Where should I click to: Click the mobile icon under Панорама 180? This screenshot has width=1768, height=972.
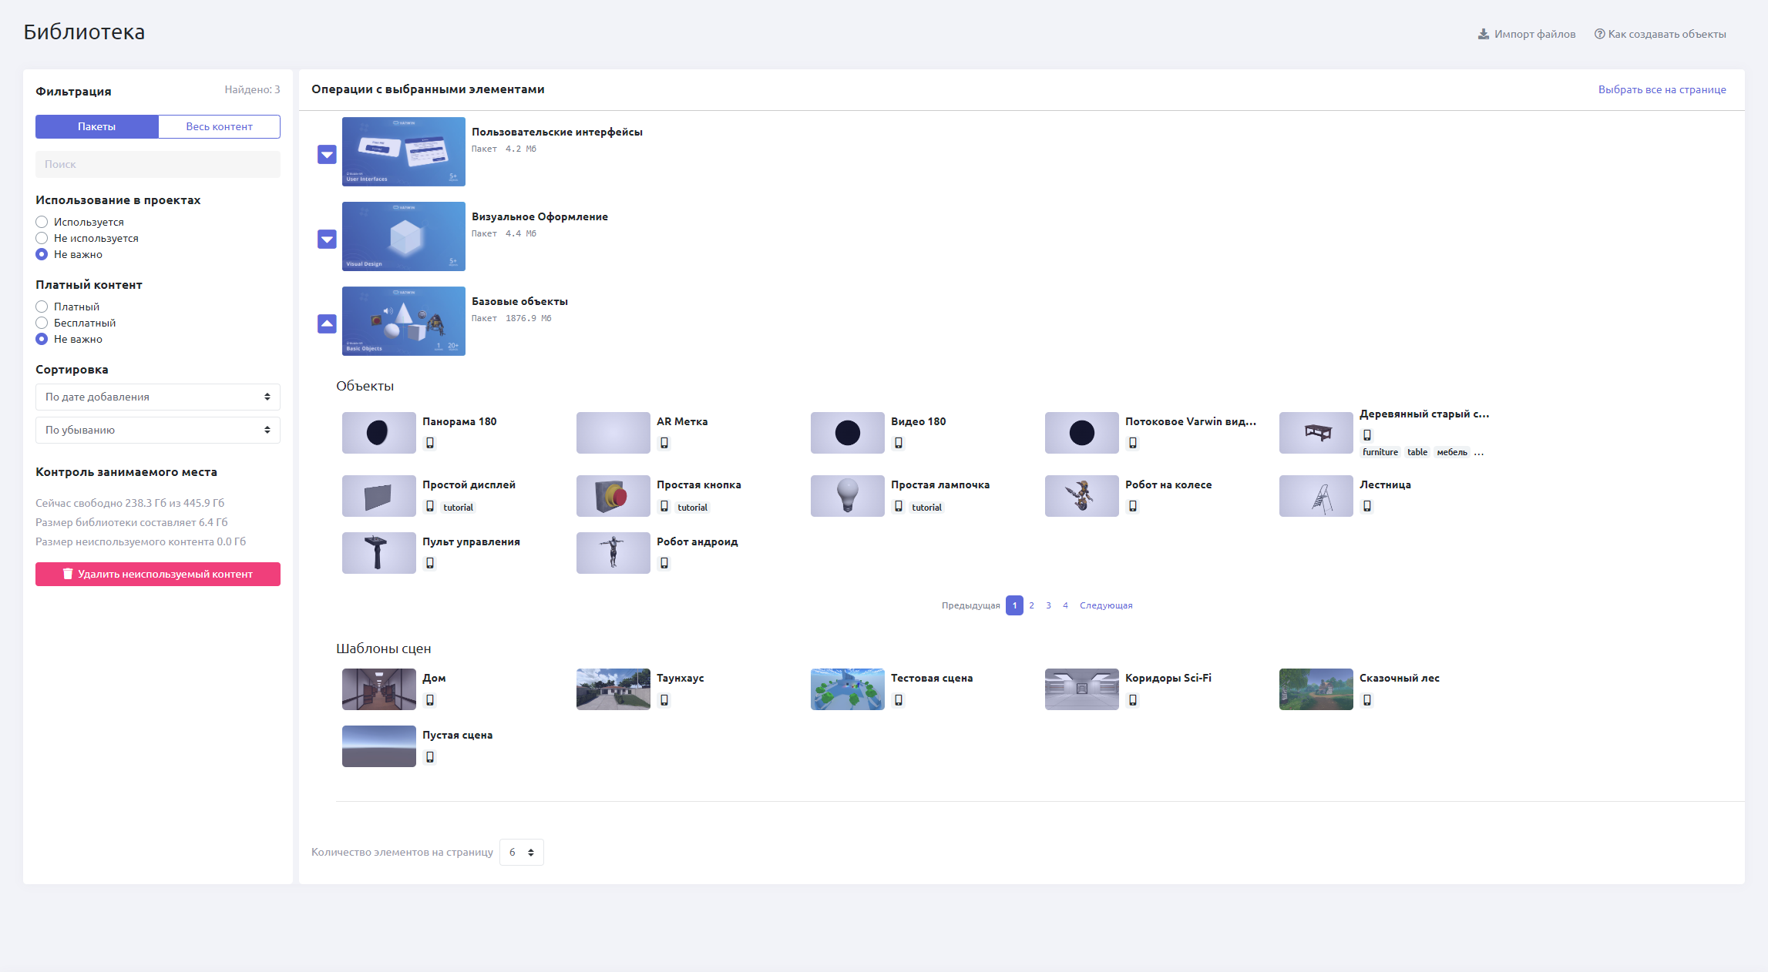click(x=430, y=443)
